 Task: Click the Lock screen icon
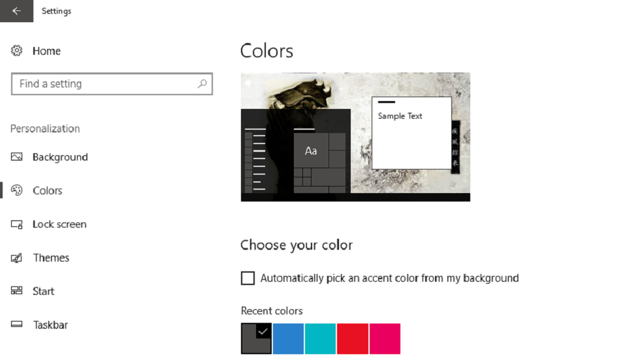tap(17, 224)
